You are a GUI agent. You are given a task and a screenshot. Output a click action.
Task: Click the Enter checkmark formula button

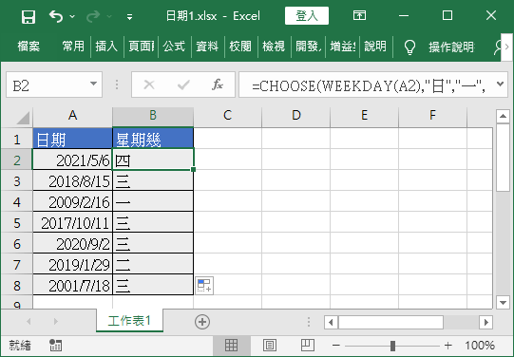[x=183, y=85]
